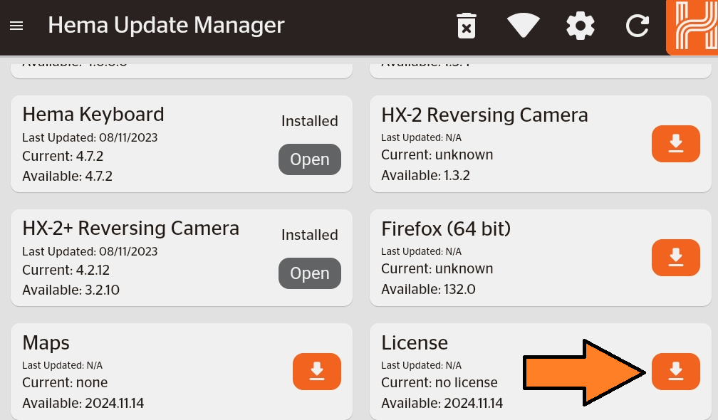718x420 pixels.
Task: Click 'Last Updated: N/A' on License card
Action: point(421,366)
